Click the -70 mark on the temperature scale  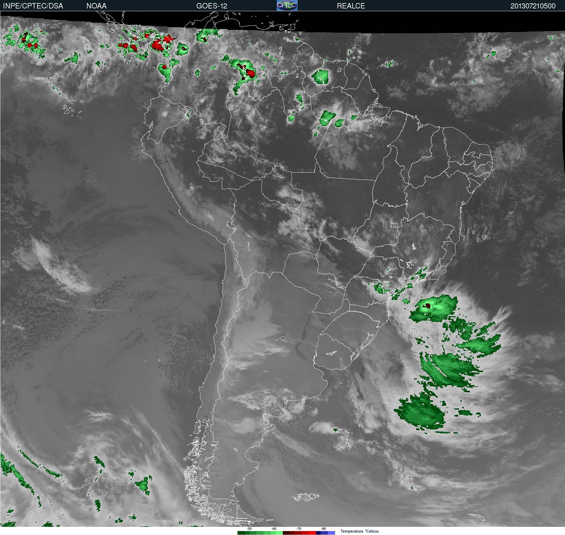pos(299,529)
